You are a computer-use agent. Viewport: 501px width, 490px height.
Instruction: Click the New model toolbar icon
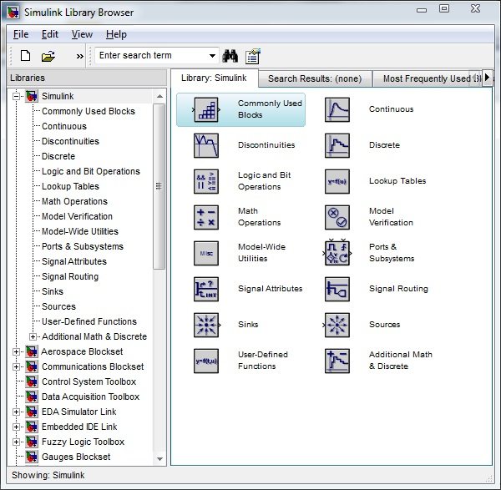25,56
